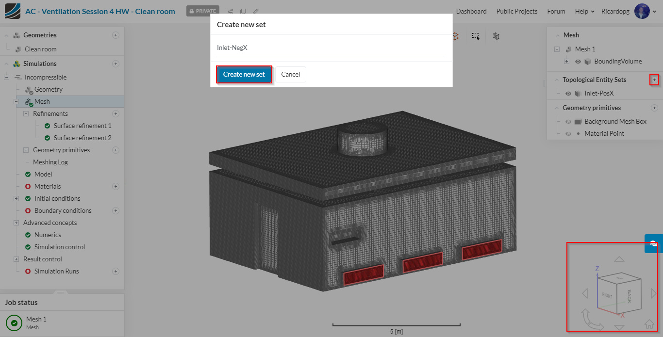The height and width of the screenshot is (337, 663).
Task: Select the Clean room geometry
Action: click(x=41, y=49)
